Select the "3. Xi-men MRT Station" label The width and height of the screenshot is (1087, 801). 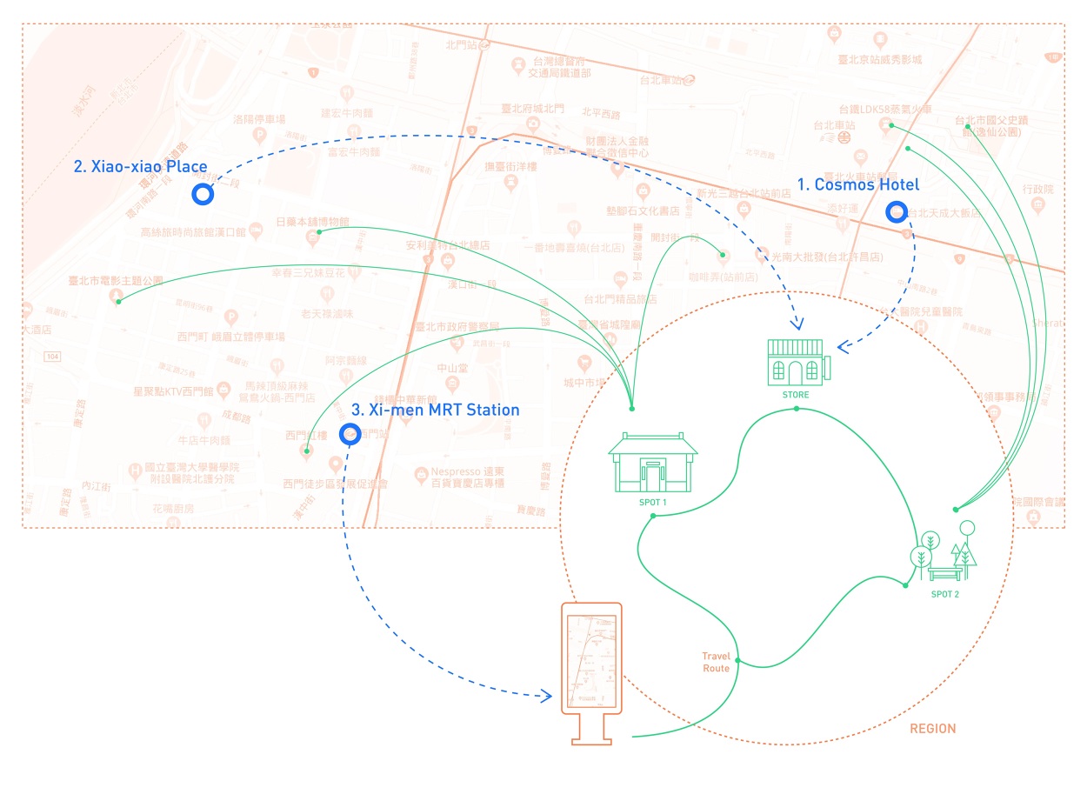click(435, 410)
